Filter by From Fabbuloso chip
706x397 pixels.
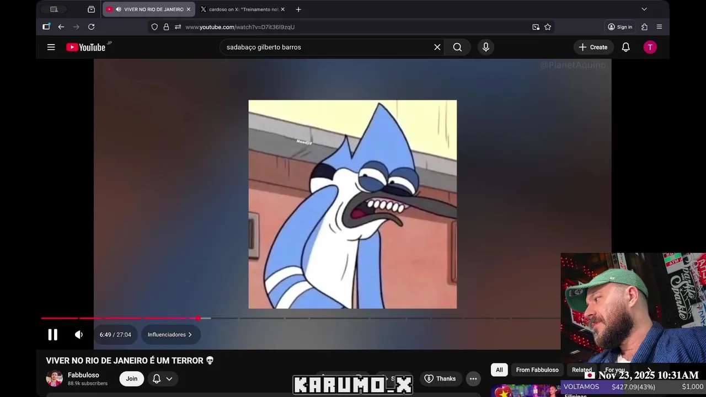[x=537, y=370]
